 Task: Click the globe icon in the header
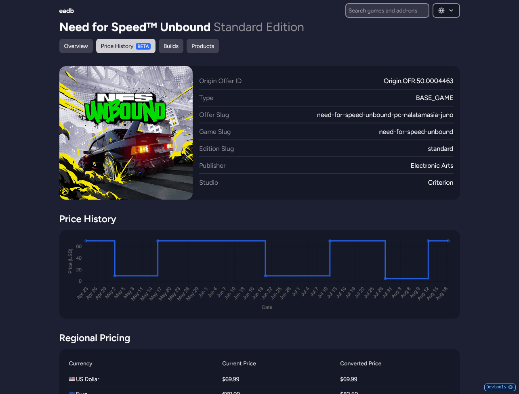pos(441,10)
